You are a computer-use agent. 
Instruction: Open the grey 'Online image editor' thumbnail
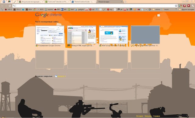[145, 35]
